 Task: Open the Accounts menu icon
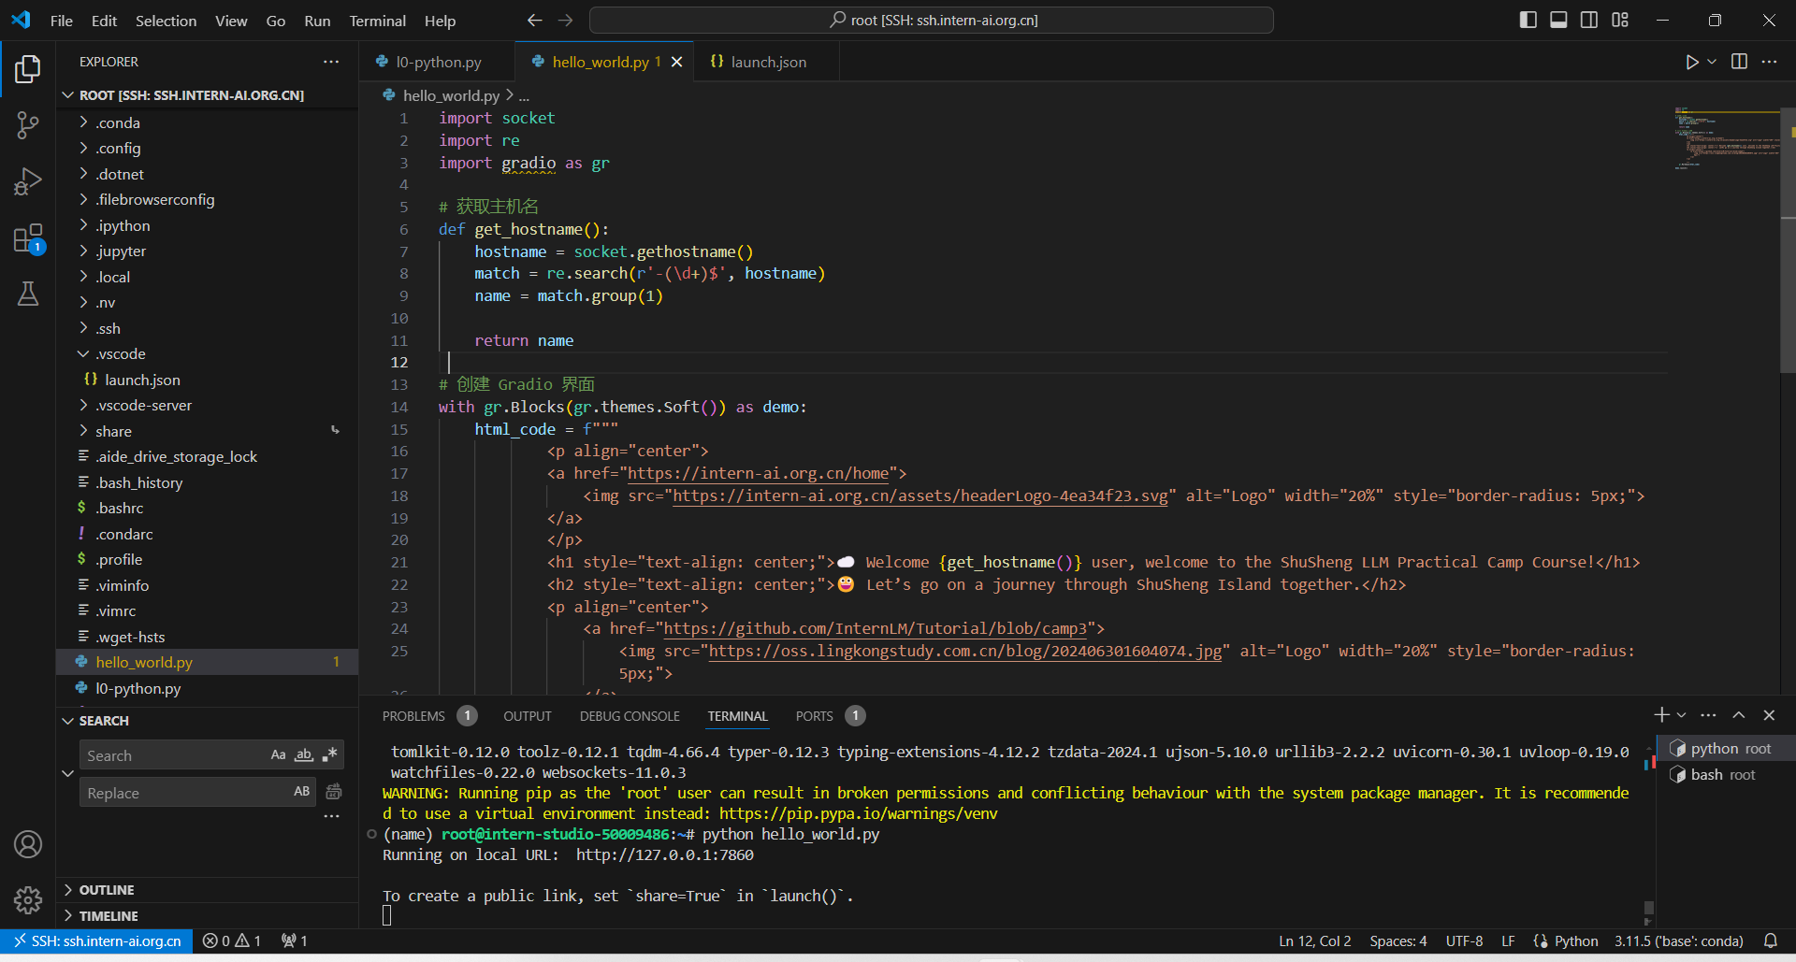click(x=28, y=844)
